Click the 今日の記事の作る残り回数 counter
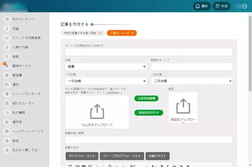252x167 pixels. point(83,33)
